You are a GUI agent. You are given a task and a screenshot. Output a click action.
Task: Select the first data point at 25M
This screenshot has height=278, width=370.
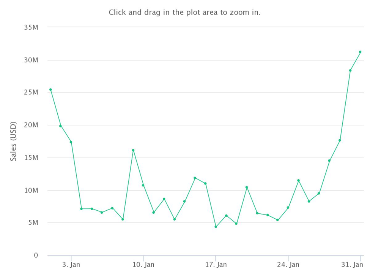pyautogui.click(x=50, y=90)
